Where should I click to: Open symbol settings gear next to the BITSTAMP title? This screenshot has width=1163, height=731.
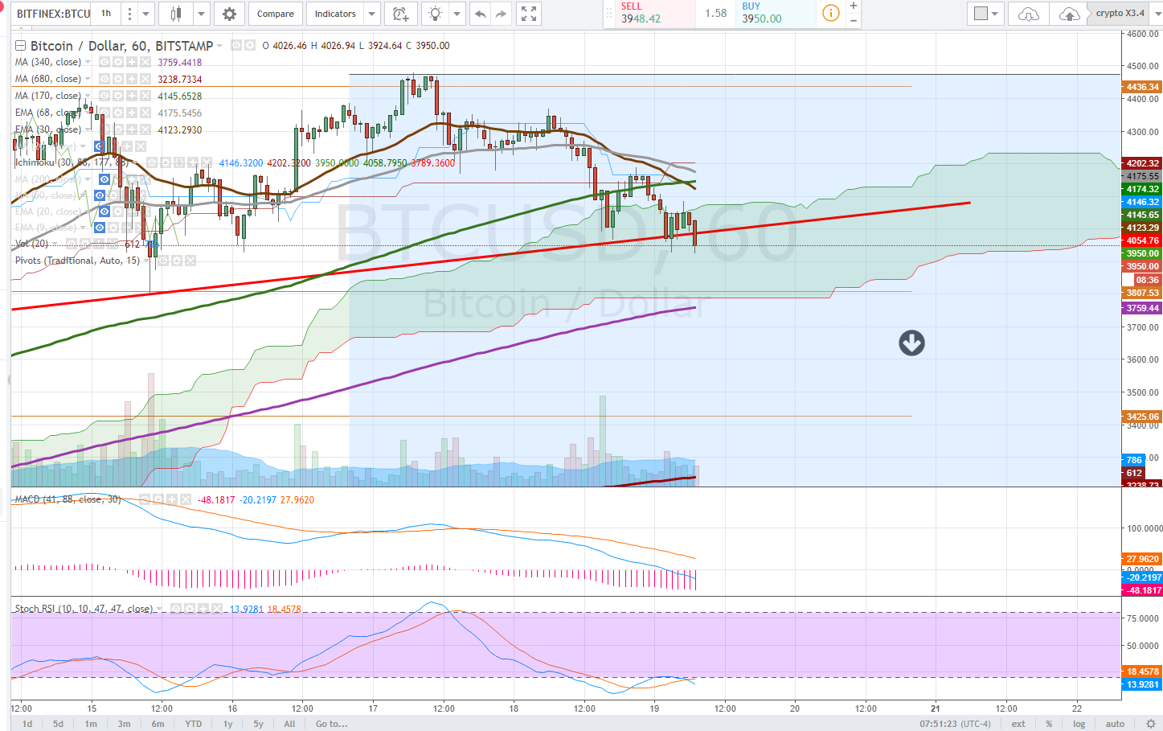pyautogui.click(x=250, y=46)
